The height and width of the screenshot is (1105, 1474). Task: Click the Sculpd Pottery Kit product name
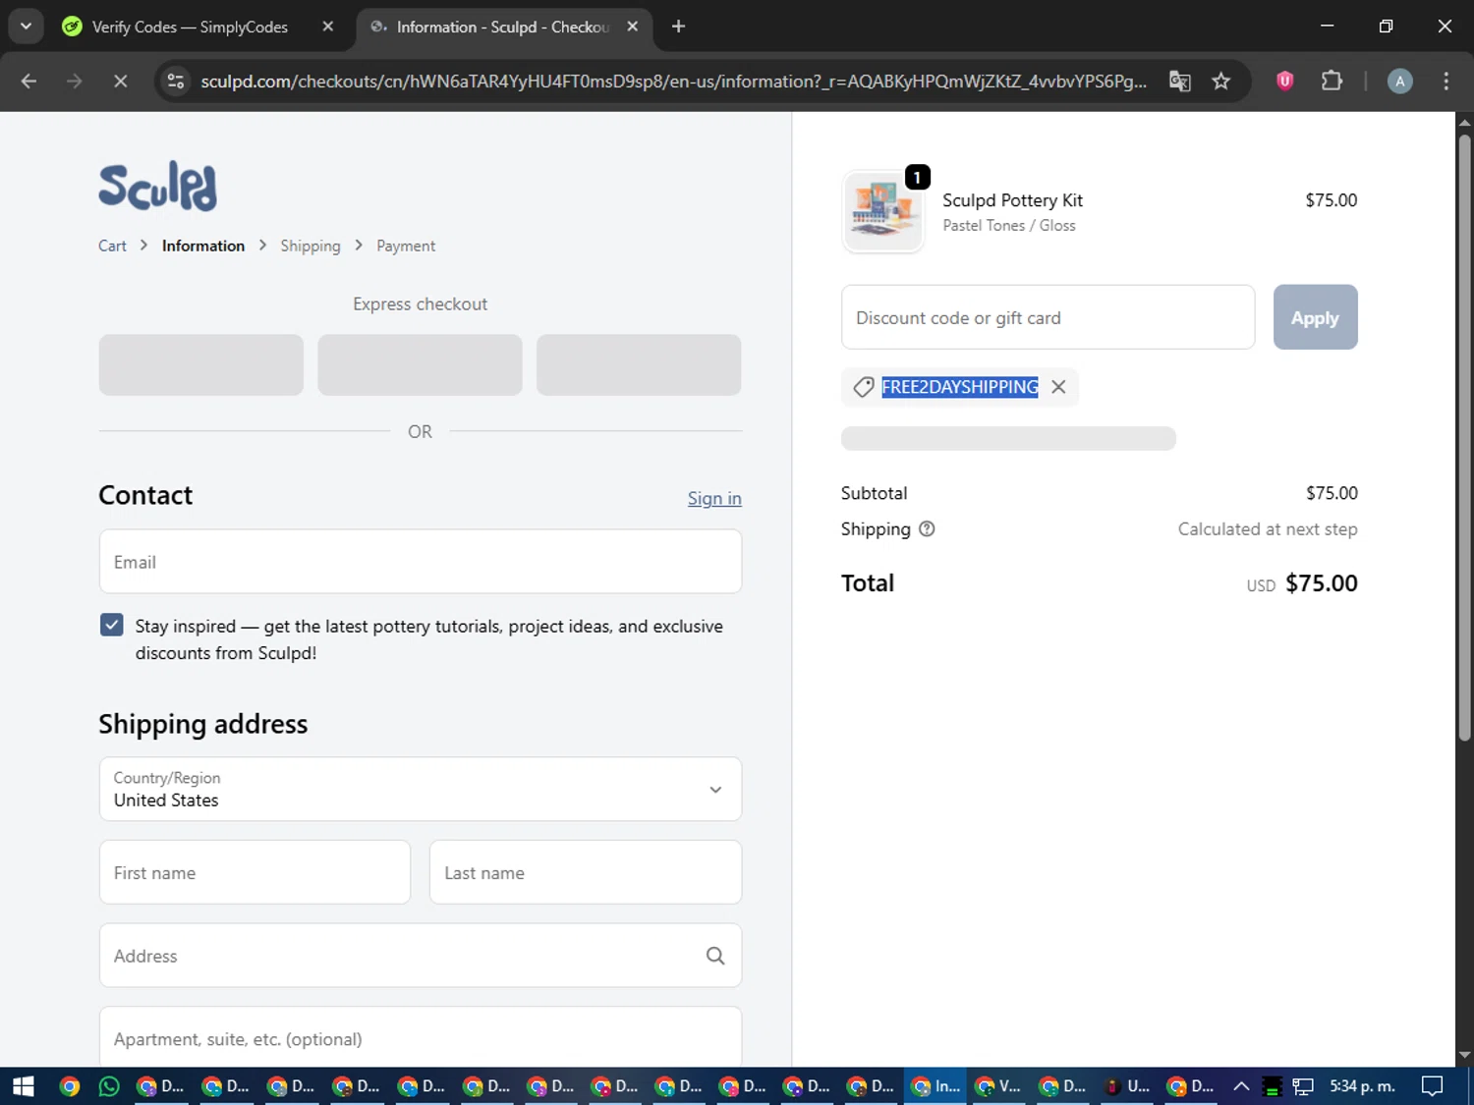(x=1012, y=200)
